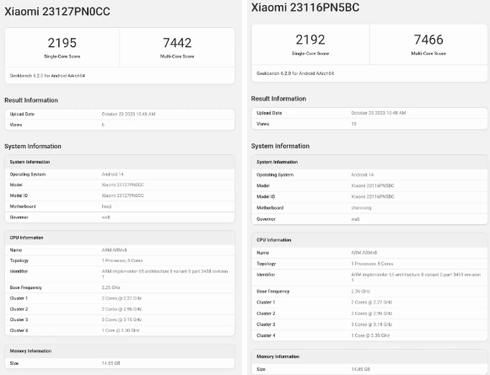Click ARM ARMv8 name in left panel
This screenshot has height=375, width=490.
114,250
